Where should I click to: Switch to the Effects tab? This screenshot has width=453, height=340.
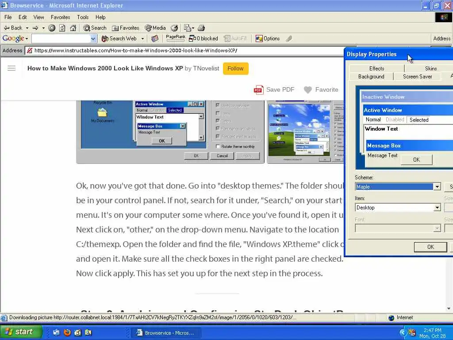(377, 69)
